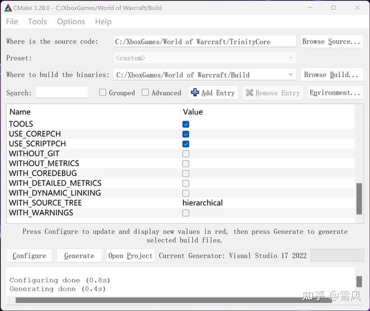Viewport: 370px width, 311px height.
Task: Select the hierarchical WITH_SOURCE_TREE value
Action: [x=203, y=203]
